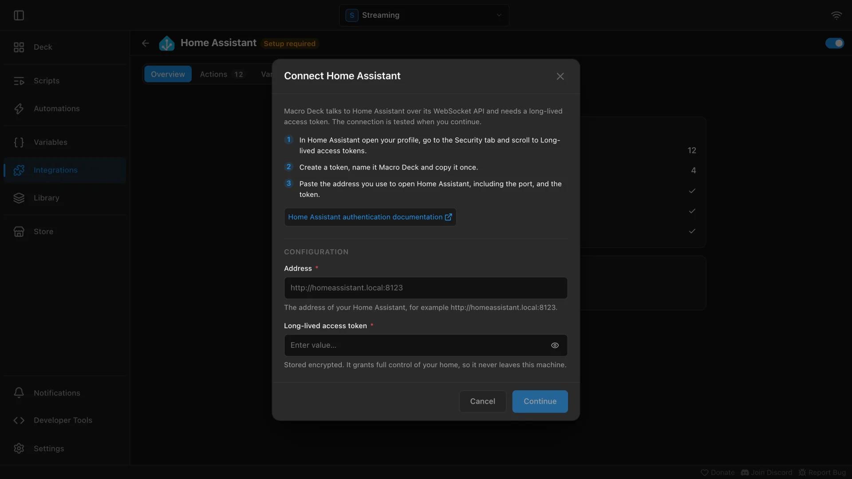852x479 pixels.
Task: Open the Developer Tools code icon
Action: [19, 420]
